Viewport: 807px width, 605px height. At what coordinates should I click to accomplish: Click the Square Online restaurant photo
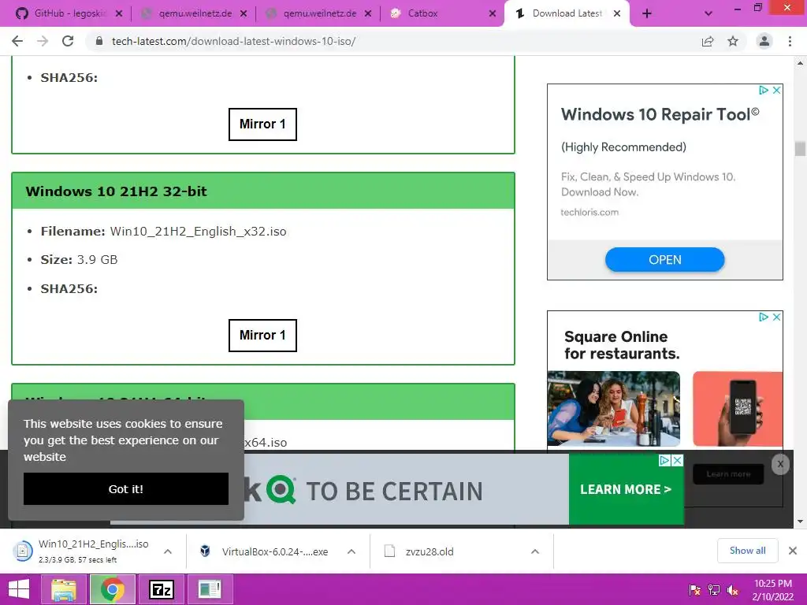(x=613, y=409)
